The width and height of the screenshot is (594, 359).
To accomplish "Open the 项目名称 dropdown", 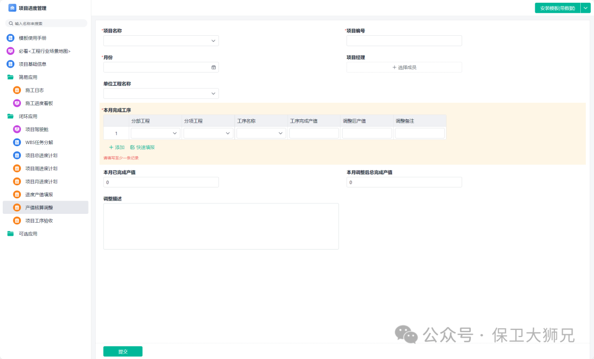I will [x=161, y=41].
